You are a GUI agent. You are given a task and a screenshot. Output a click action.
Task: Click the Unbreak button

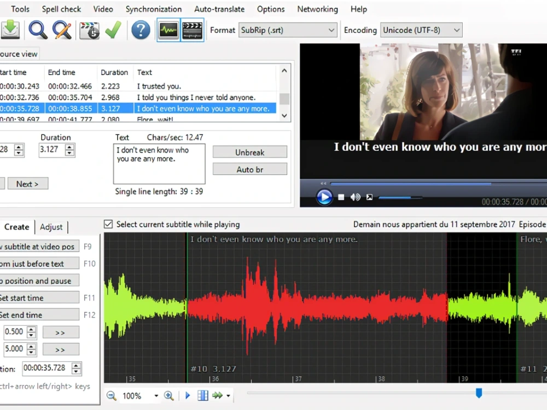pyautogui.click(x=249, y=151)
